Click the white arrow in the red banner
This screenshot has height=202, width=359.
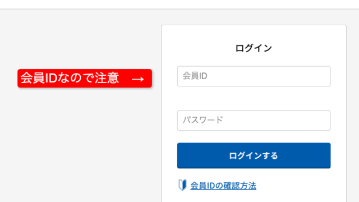137,79
